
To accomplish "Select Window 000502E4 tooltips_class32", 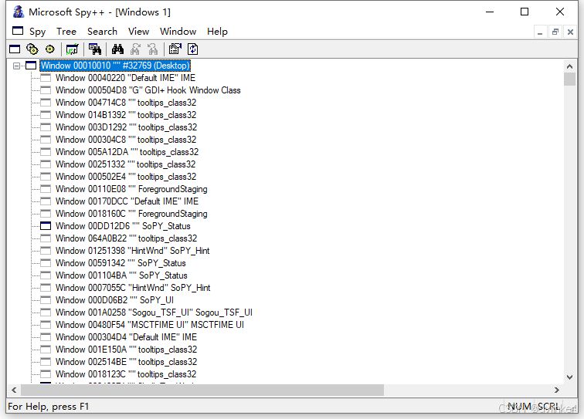I will click(126, 177).
